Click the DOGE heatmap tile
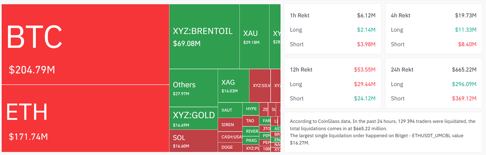The image size is (486, 155). pyautogui.click(x=230, y=147)
